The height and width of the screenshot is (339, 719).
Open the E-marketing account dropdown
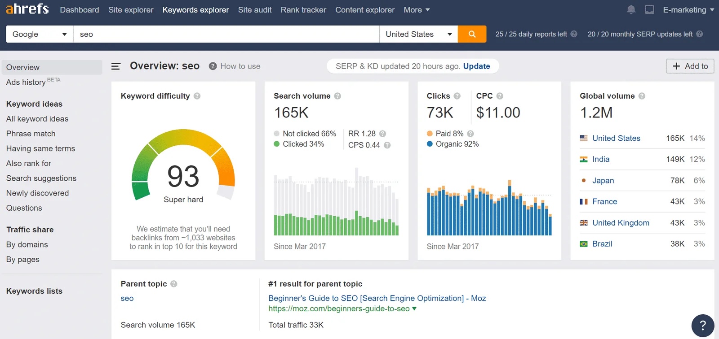pyautogui.click(x=688, y=9)
